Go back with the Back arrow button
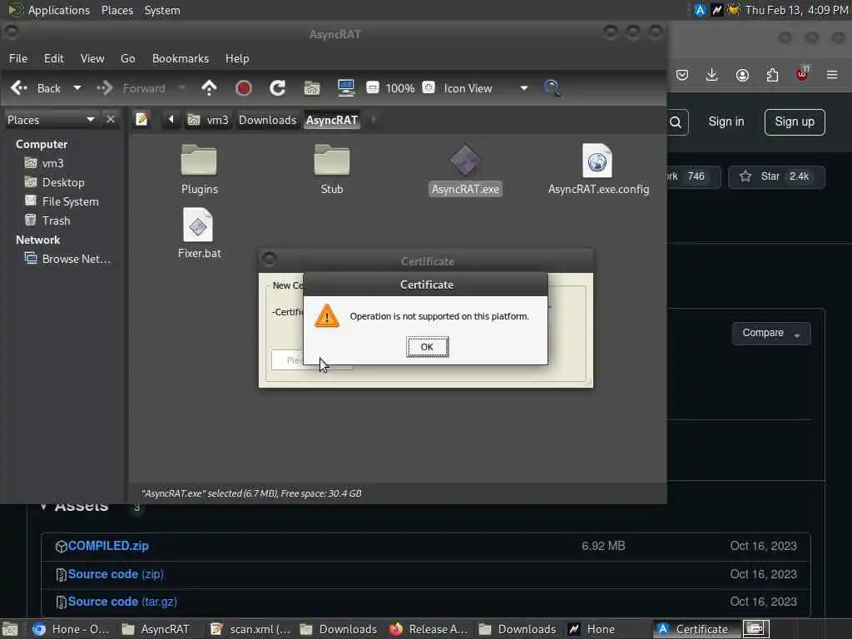Screen dimensions: 852x639 [36, 88]
